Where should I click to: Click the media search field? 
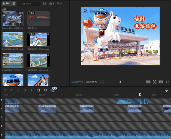pos(29,4)
